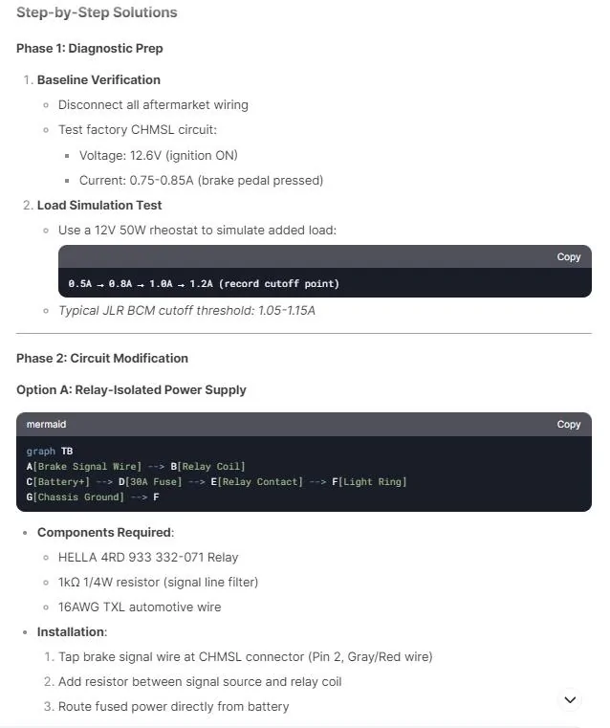
Task: Click the mermaid language label
Action: tap(46, 425)
